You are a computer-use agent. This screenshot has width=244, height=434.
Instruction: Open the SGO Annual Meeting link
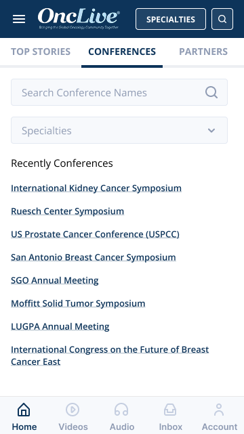coord(55,280)
